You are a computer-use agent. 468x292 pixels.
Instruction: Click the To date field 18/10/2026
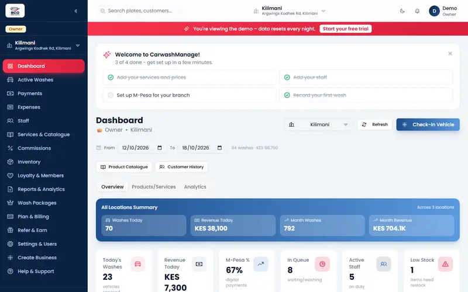point(202,148)
